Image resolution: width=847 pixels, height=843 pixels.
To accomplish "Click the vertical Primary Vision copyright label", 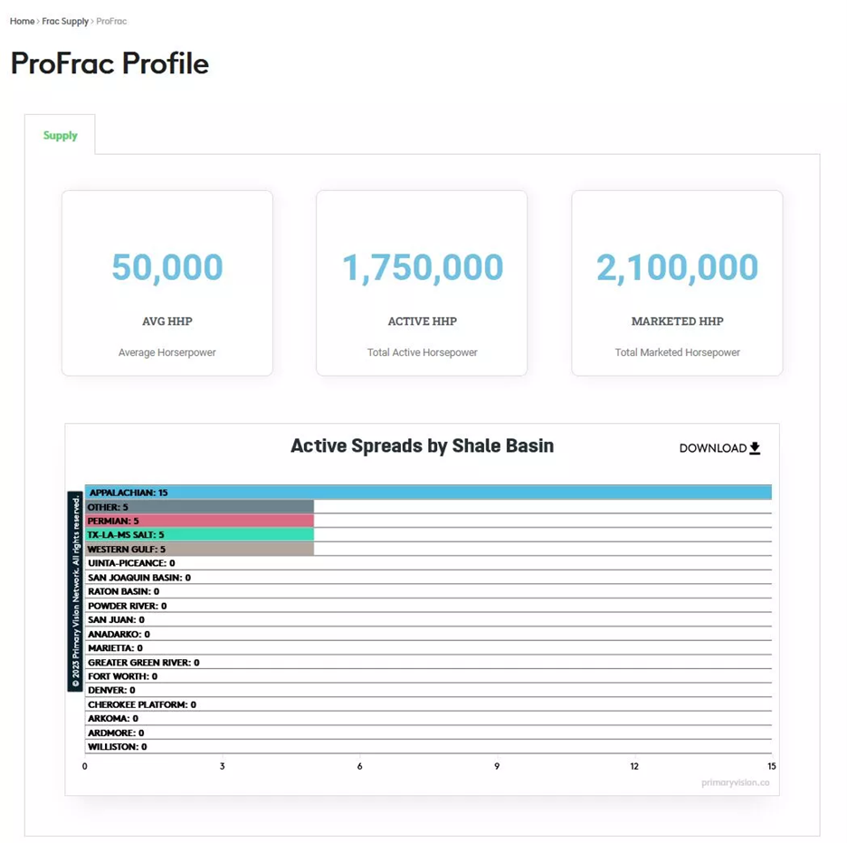I will 75,591.
